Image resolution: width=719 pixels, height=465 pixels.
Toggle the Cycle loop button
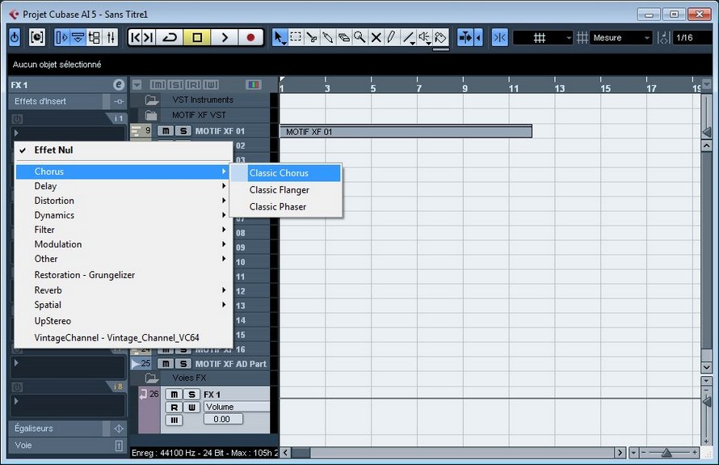pos(170,37)
